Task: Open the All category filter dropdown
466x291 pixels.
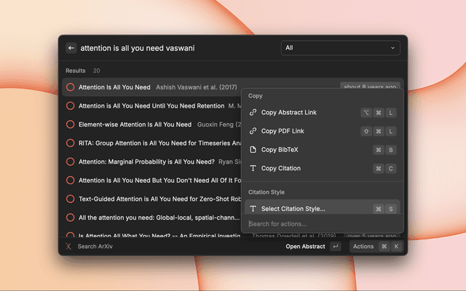Action: (341, 48)
